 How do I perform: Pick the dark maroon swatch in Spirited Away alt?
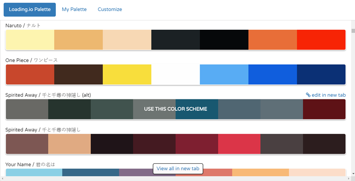coord(324,109)
